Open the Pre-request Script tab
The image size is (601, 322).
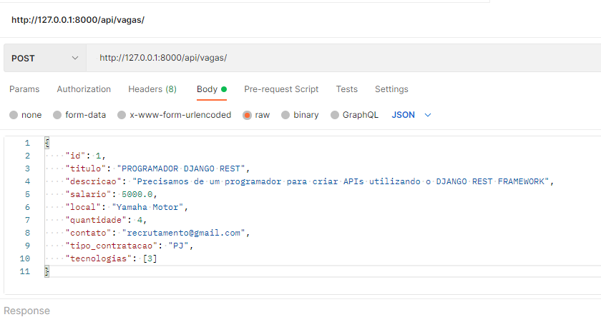tap(281, 89)
